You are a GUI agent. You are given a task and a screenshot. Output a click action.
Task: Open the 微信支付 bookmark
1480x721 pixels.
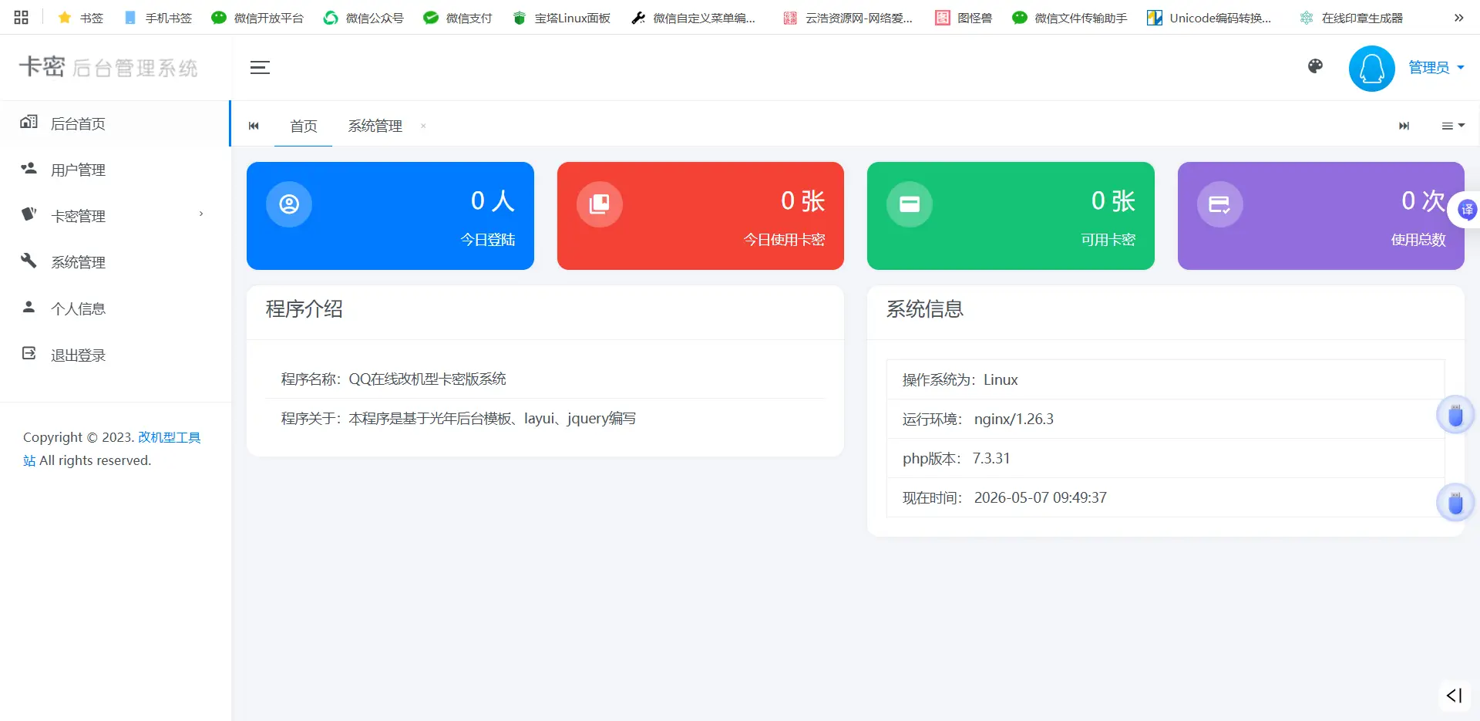[x=458, y=18]
